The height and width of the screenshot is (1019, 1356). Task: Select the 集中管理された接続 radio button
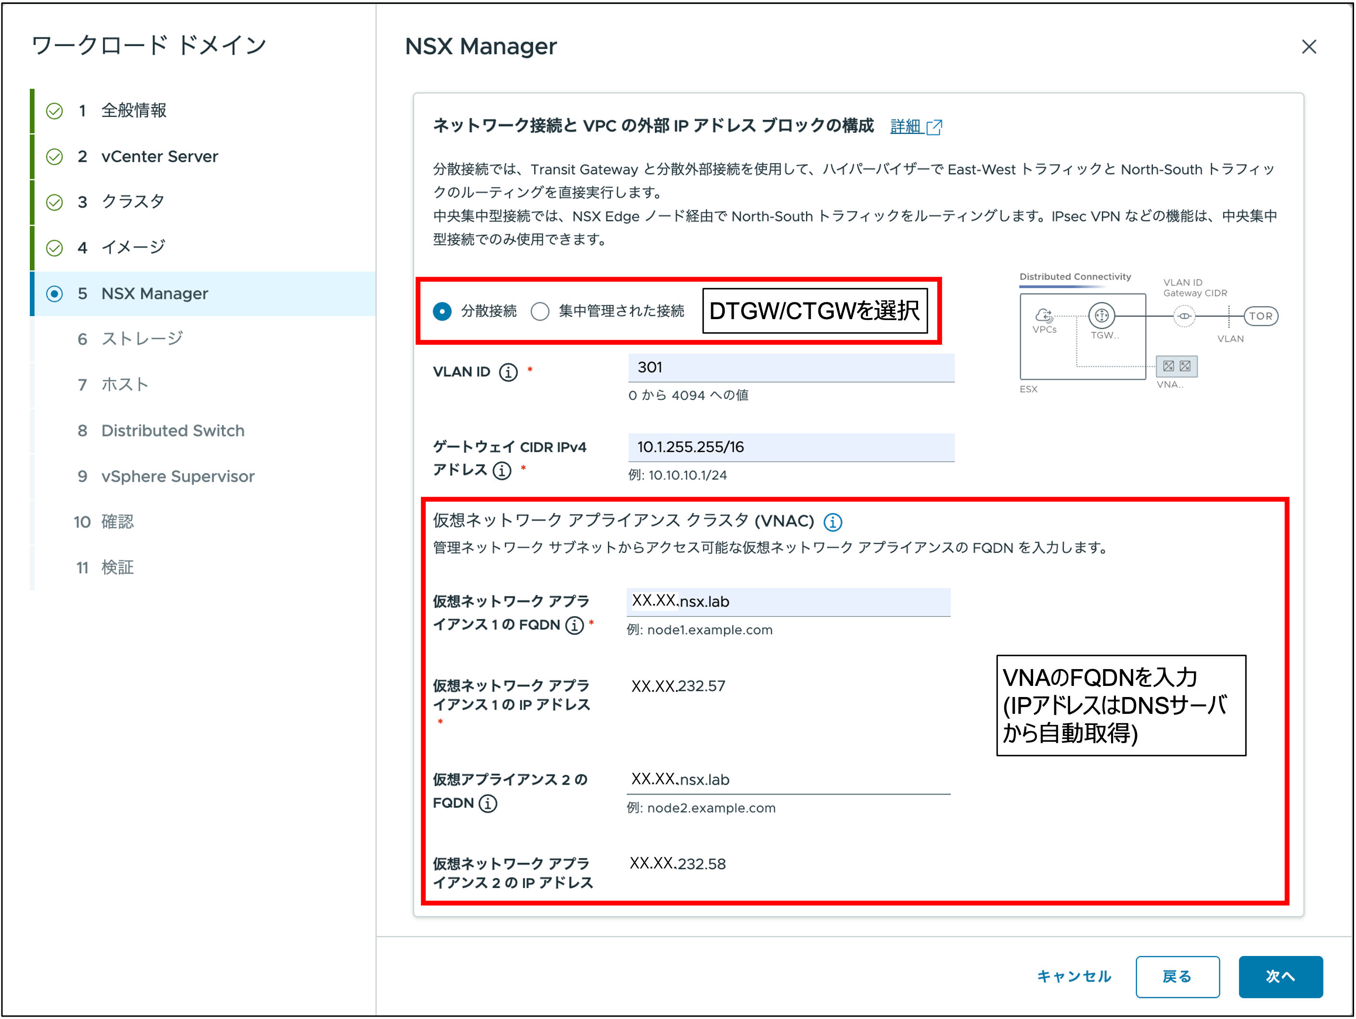pyautogui.click(x=539, y=311)
